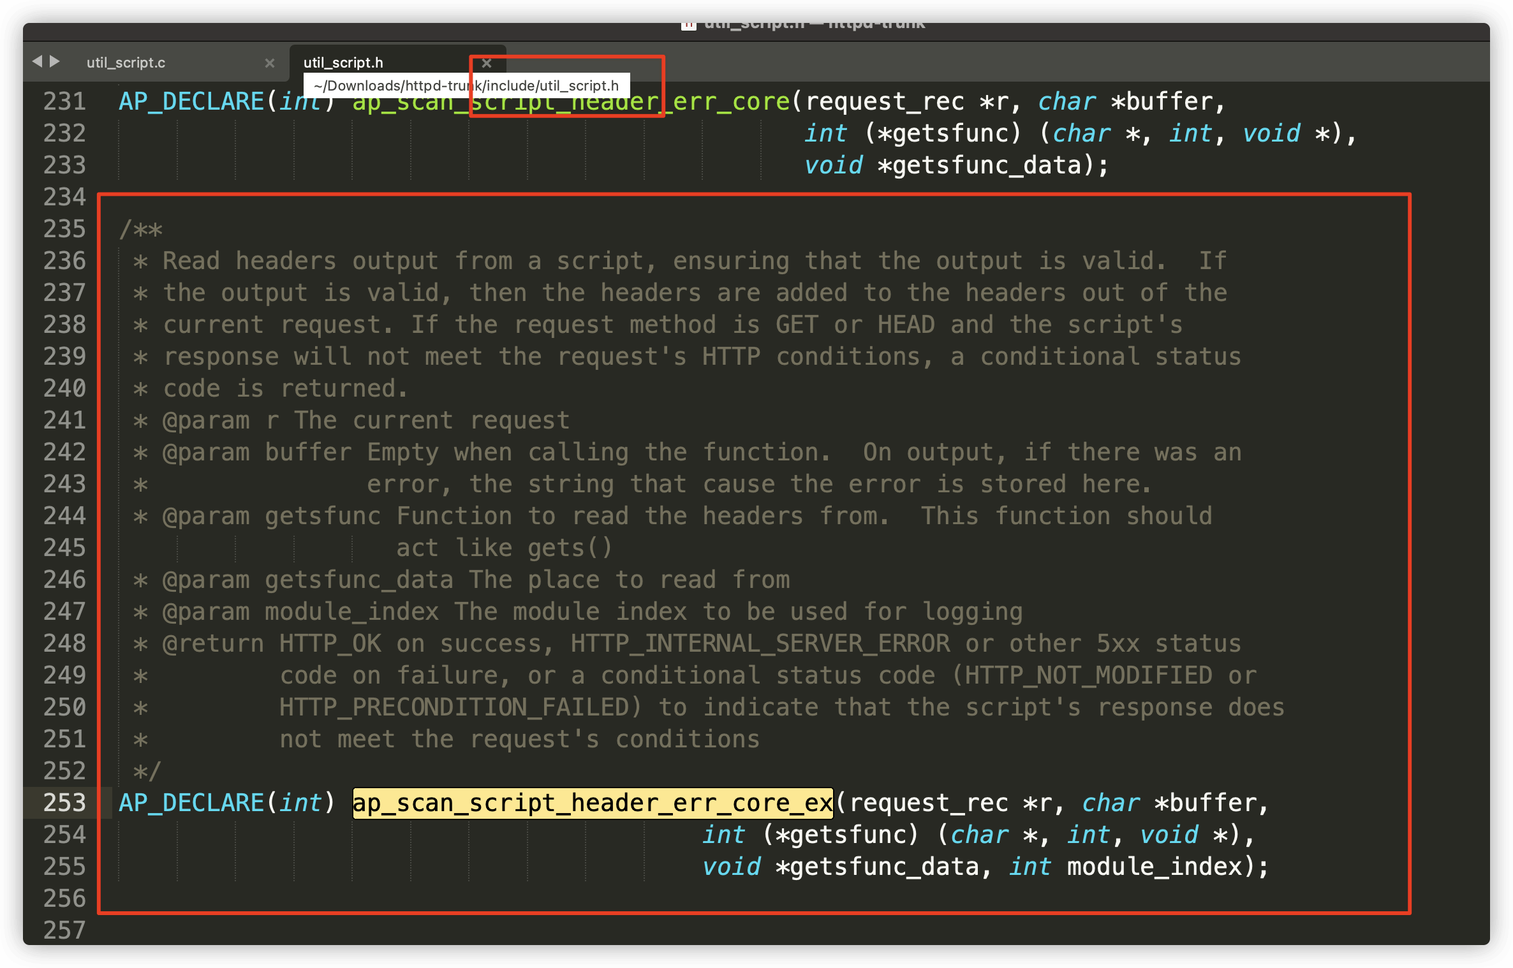
Task: Click the comment opening /** on line 235
Action: (x=141, y=229)
